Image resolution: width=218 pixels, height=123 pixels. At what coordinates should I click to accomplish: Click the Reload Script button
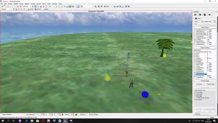211,84
